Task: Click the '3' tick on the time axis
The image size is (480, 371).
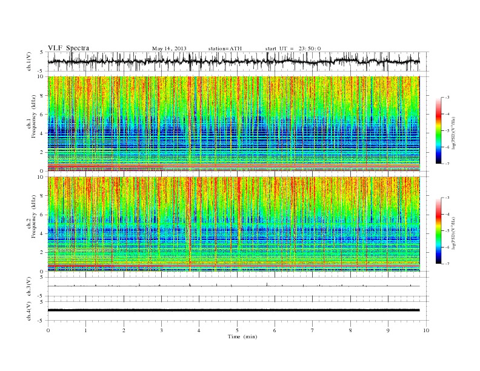Action: (161, 330)
